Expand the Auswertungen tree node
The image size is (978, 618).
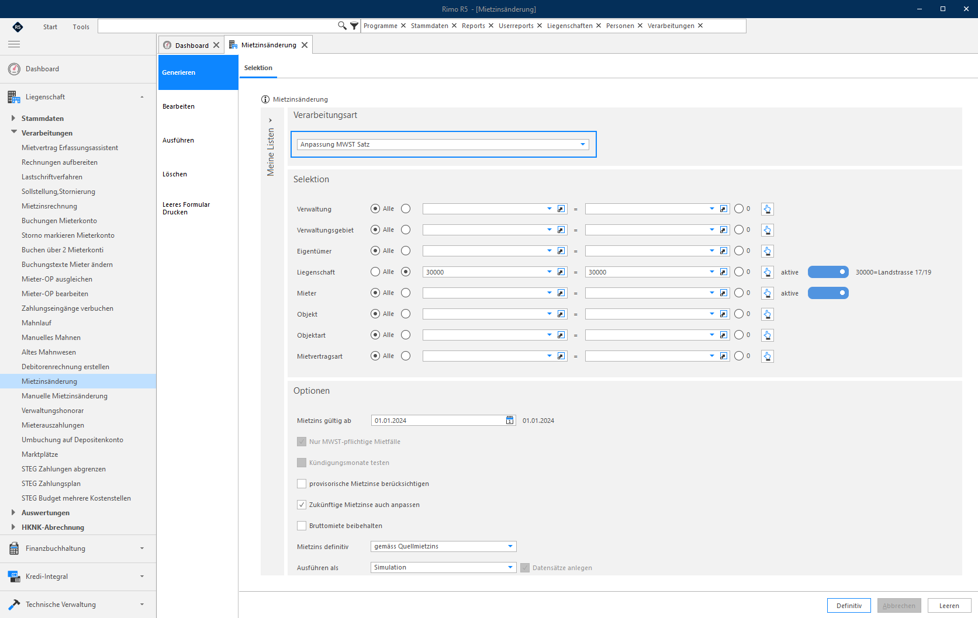(x=13, y=513)
